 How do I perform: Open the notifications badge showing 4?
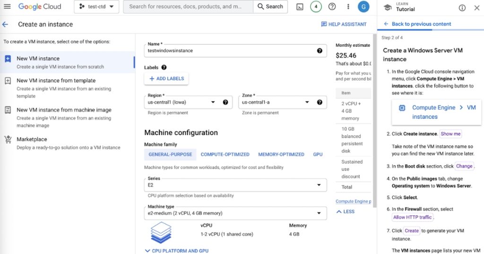click(316, 7)
